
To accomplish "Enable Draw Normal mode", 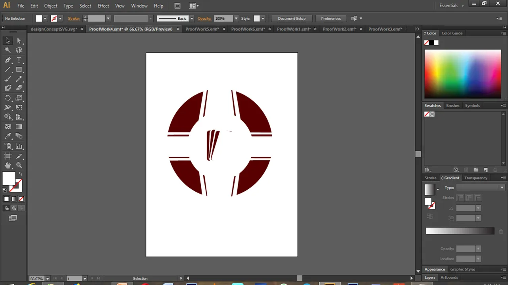I will pos(7,208).
